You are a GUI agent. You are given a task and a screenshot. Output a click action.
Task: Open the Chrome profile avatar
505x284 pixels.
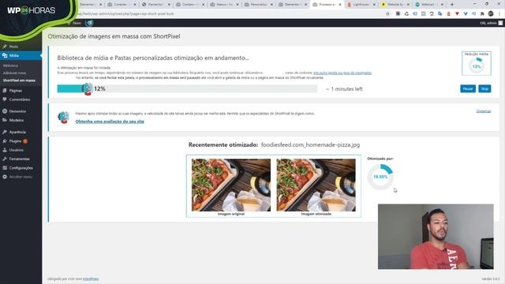pos(491,14)
